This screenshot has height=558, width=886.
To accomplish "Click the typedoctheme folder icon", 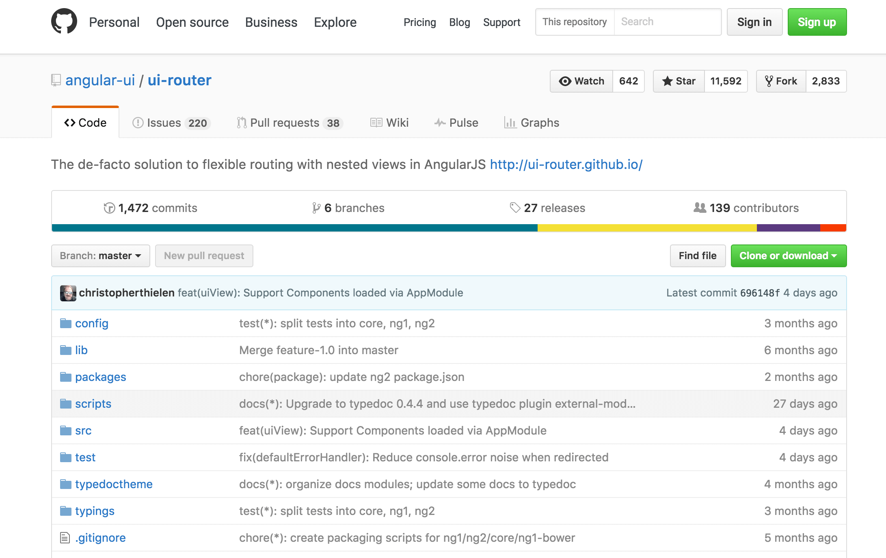I will (x=66, y=484).
